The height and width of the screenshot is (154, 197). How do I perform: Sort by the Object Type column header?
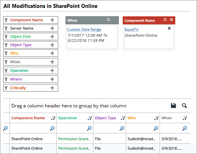point(106,118)
